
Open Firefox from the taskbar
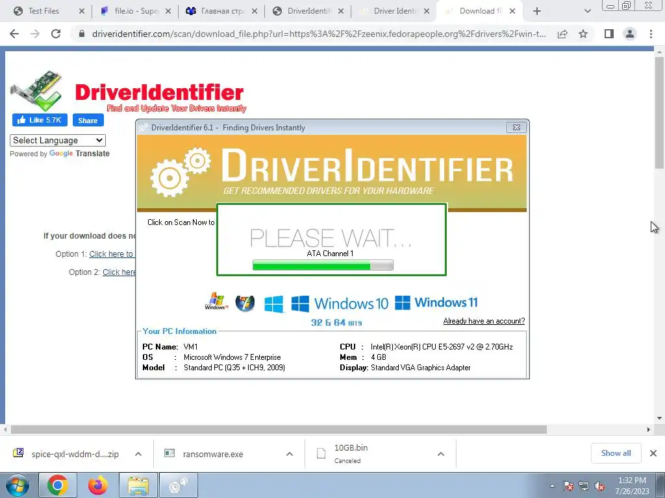(x=98, y=485)
